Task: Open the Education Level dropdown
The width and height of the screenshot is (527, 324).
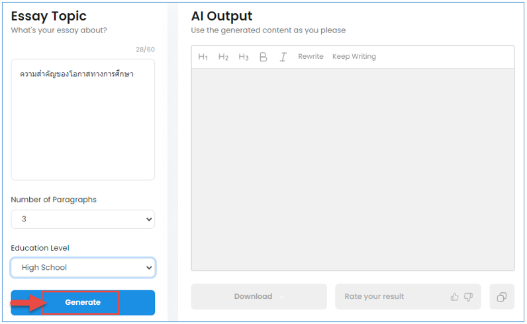Action: click(83, 268)
